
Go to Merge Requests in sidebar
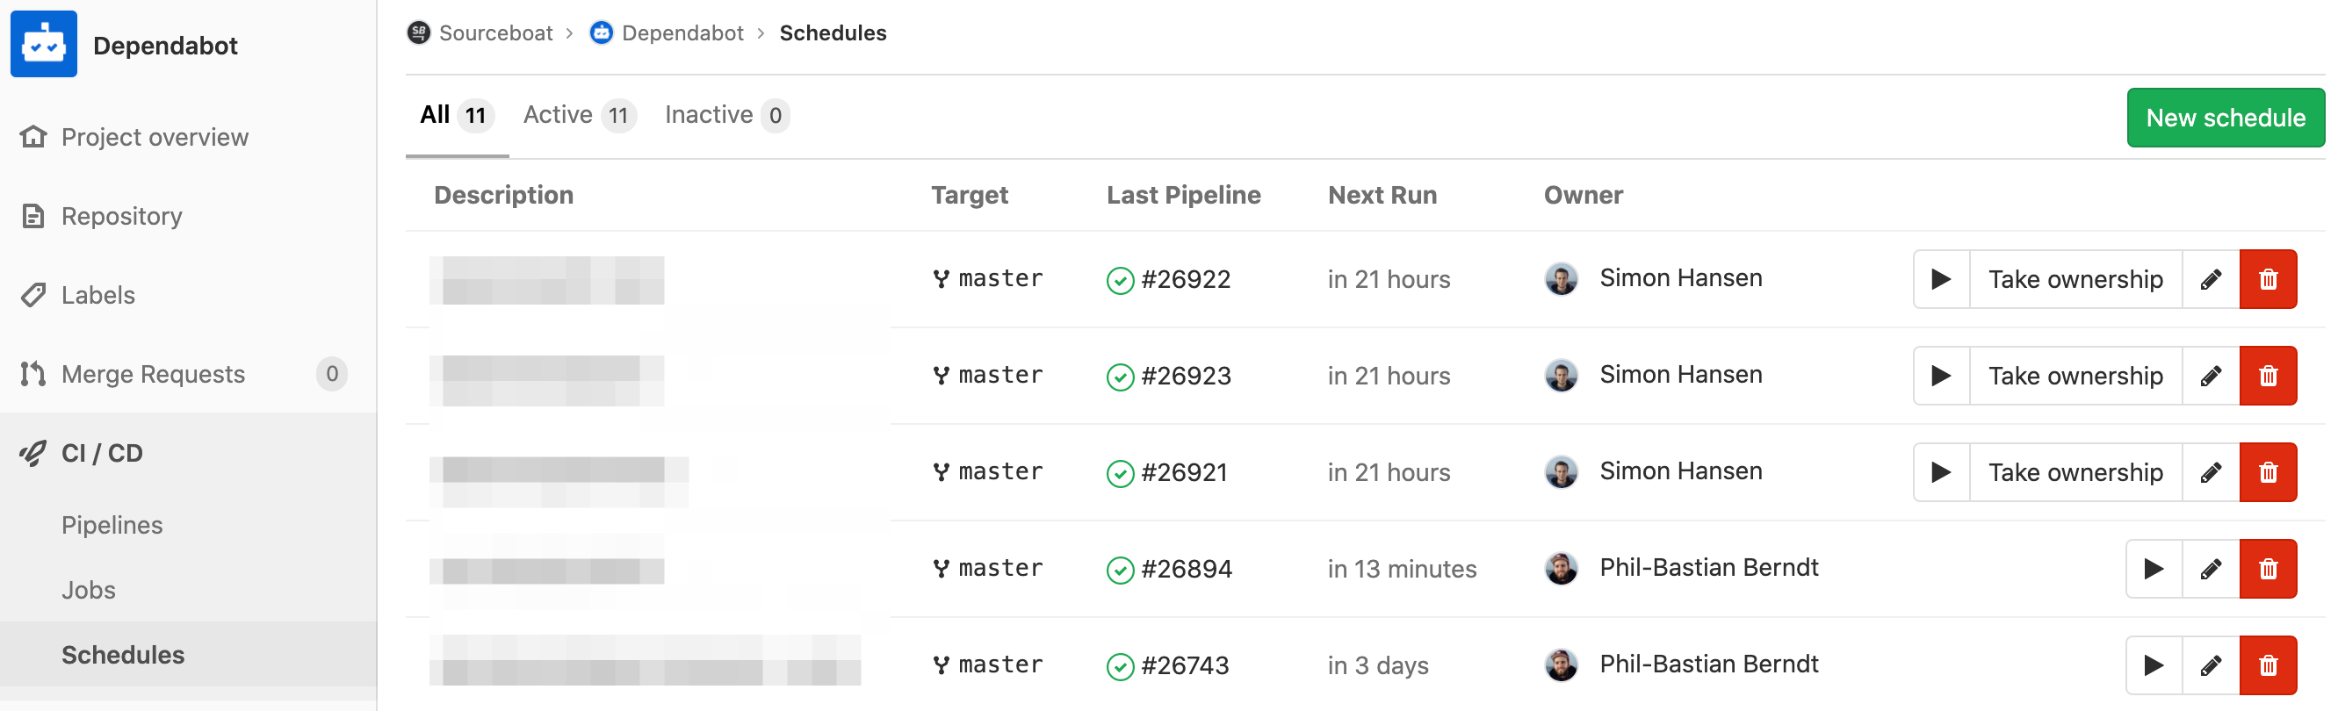click(153, 374)
